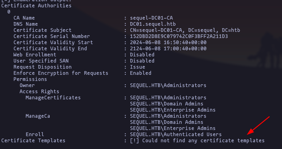Click the Enforce Encryption Enabled value
This screenshot has width=282, height=149.
(x=141, y=73)
